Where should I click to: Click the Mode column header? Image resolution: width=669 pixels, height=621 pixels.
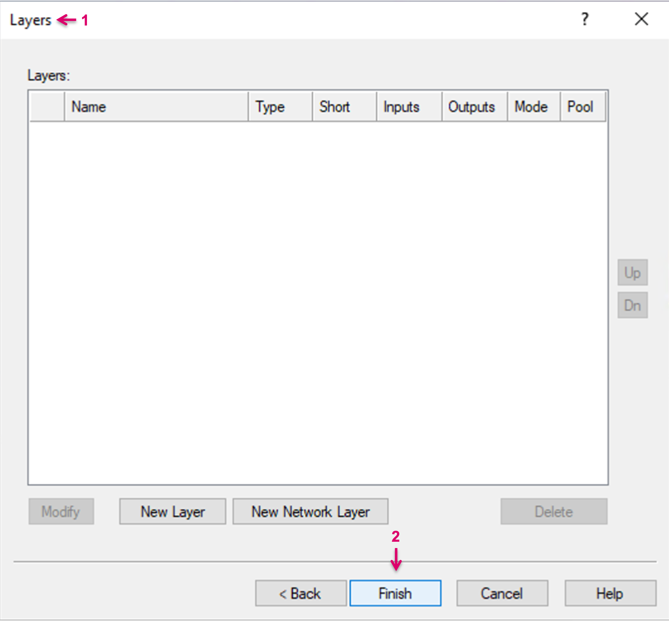533,107
